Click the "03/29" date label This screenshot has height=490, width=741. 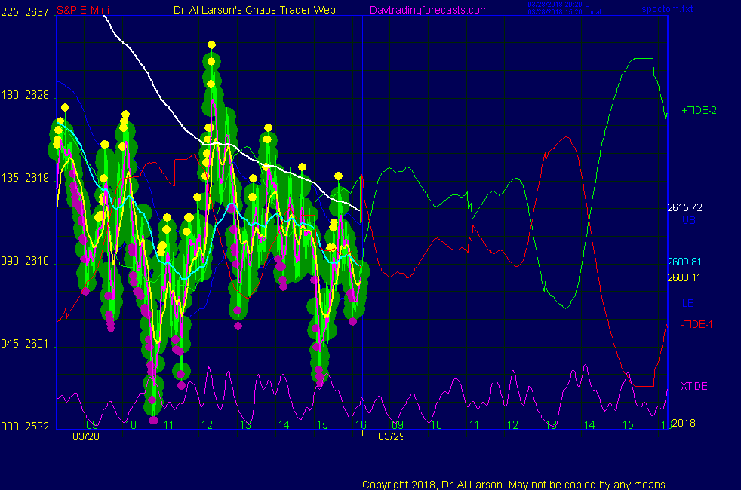point(392,436)
